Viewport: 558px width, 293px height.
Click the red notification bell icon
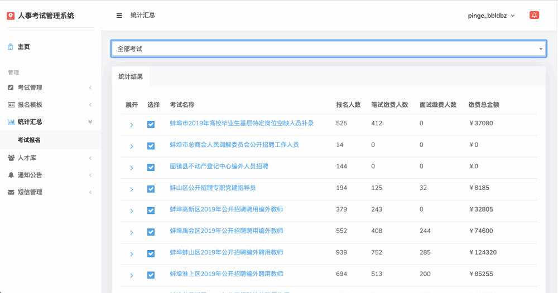click(x=534, y=15)
